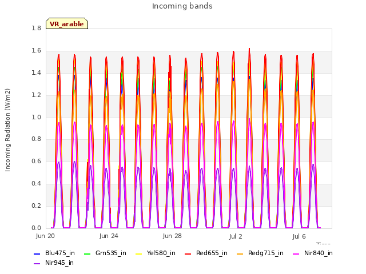The image size is (366, 274).
Task: Click the 0.4 y-axis tick label
Action: click(36, 184)
